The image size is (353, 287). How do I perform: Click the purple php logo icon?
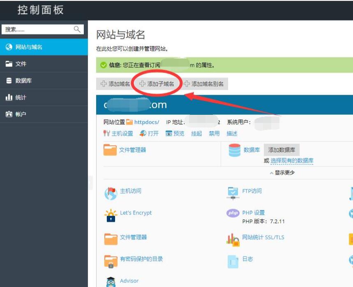(x=233, y=213)
